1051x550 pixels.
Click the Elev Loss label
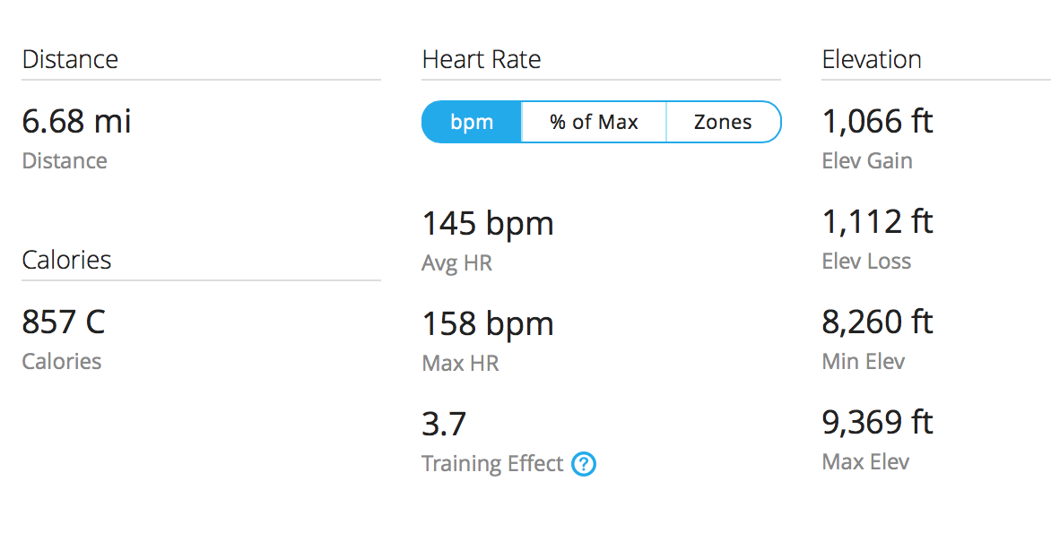[x=866, y=262]
